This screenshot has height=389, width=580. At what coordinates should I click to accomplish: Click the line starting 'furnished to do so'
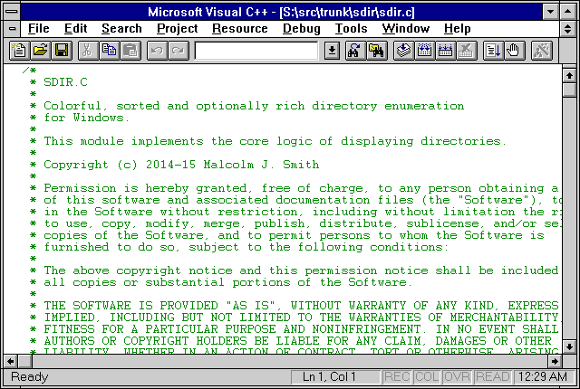point(239,247)
